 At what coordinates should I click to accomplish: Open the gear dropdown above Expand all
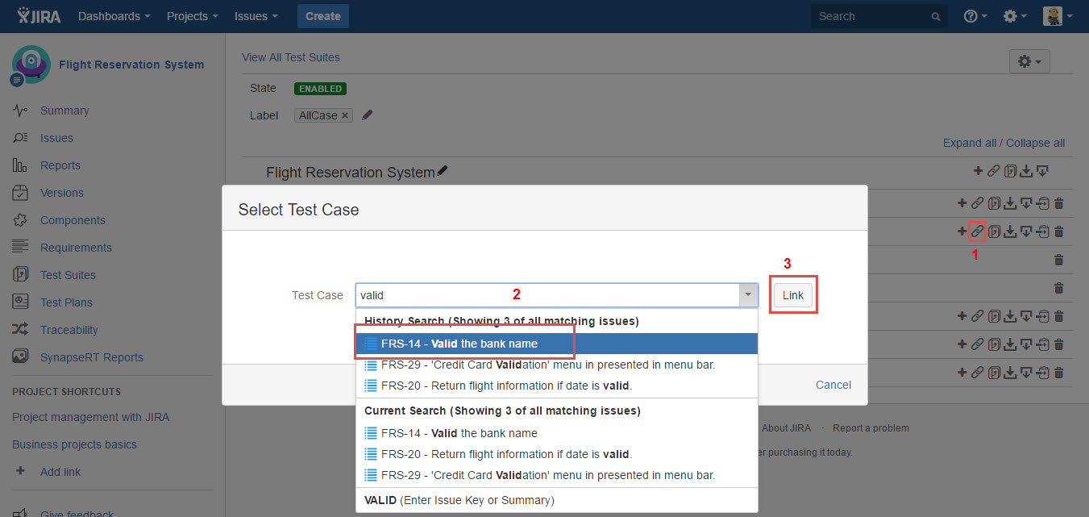(x=1029, y=61)
